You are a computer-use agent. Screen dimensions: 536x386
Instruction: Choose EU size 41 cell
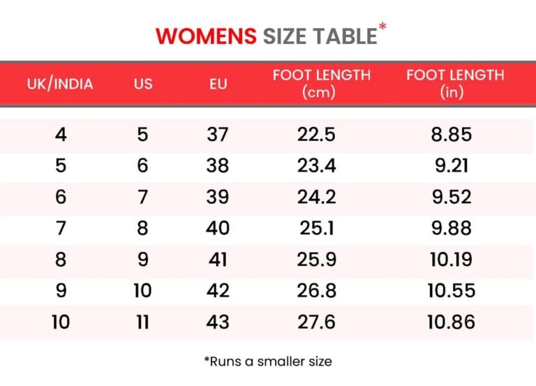(218, 260)
